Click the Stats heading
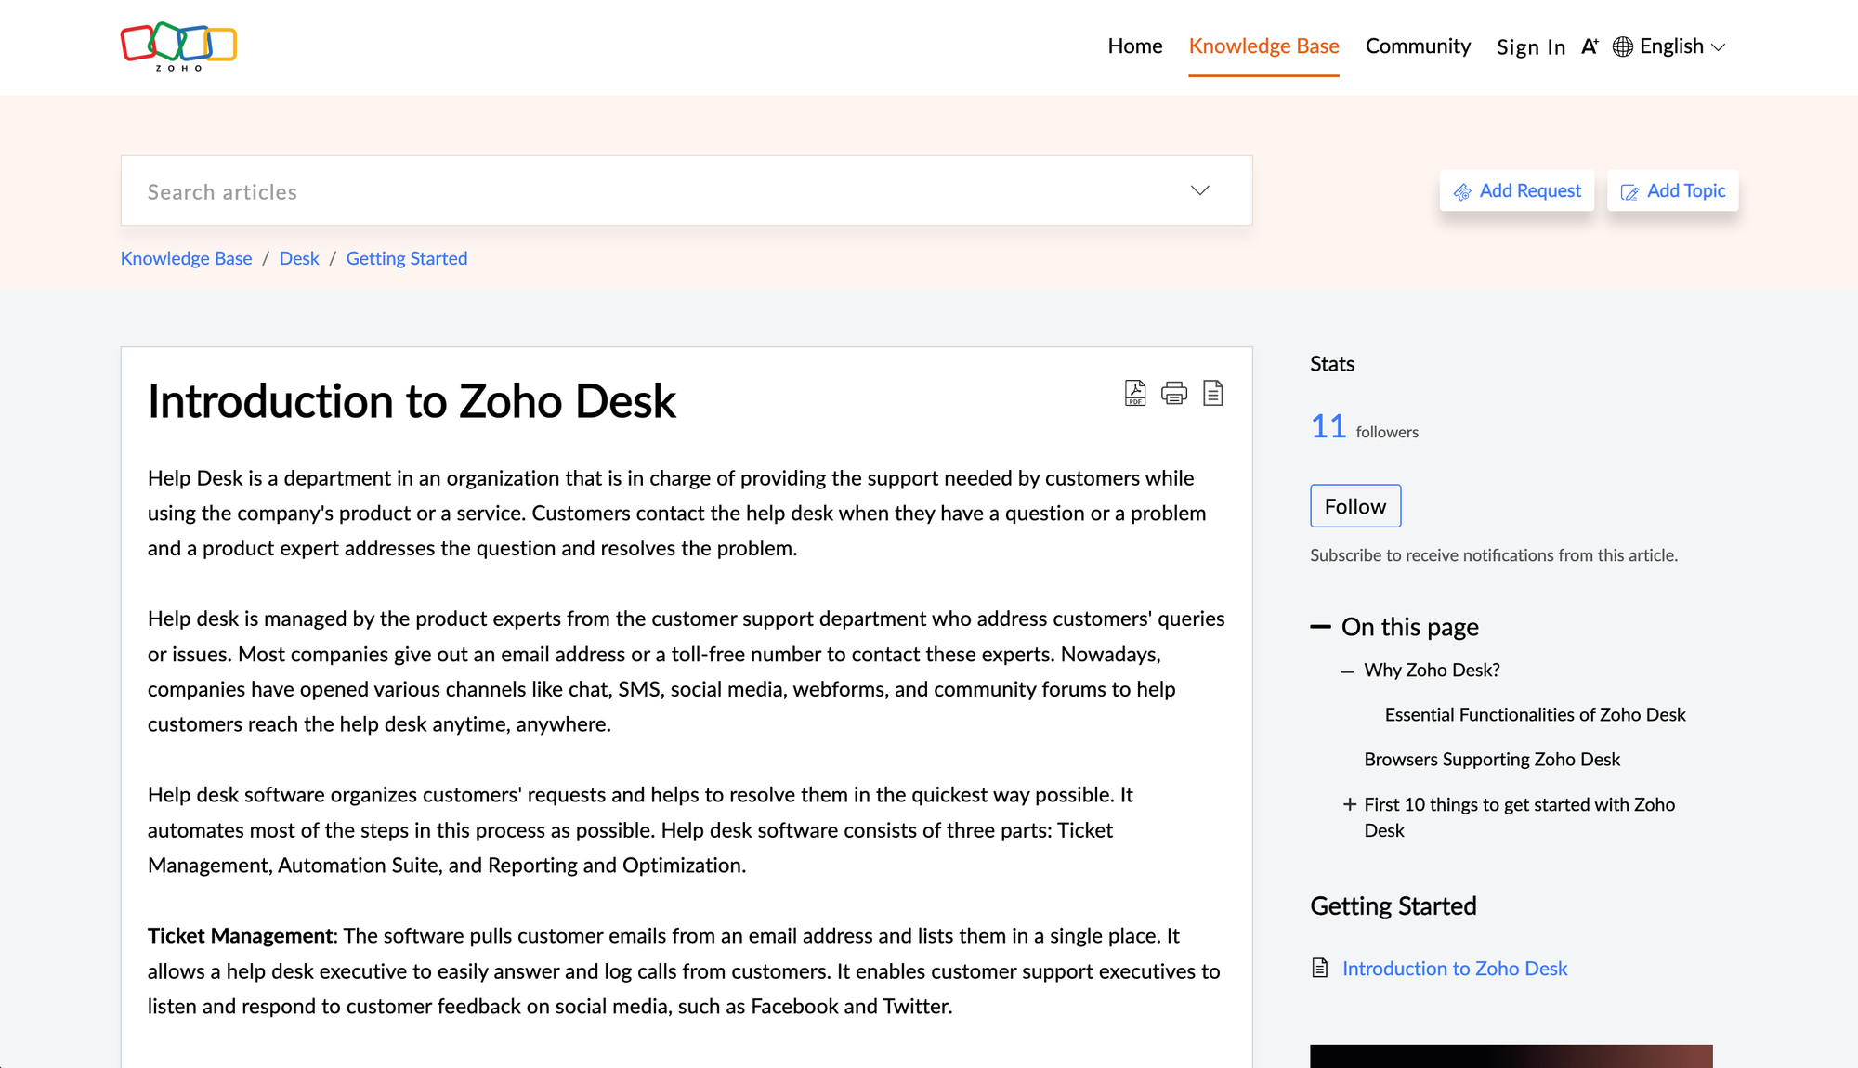Image resolution: width=1858 pixels, height=1068 pixels. pyautogui.click(x=1332, y=364)
